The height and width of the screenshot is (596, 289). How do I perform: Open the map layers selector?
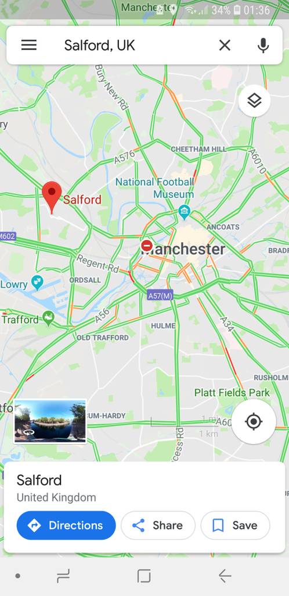(255, 101)
